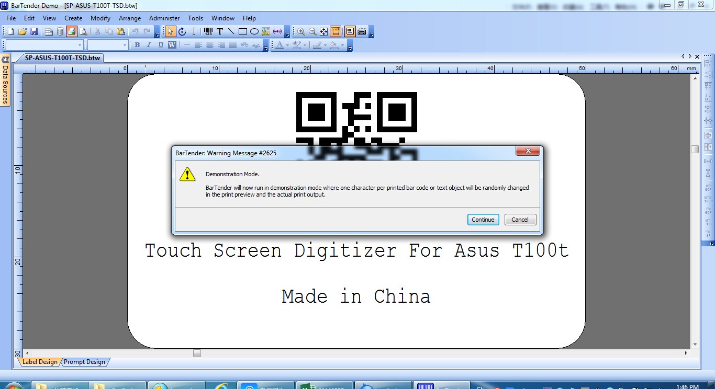This screenshot has height=389, width=715.
Task: Choose the Text creation tool
Action: tap(220, 32)
